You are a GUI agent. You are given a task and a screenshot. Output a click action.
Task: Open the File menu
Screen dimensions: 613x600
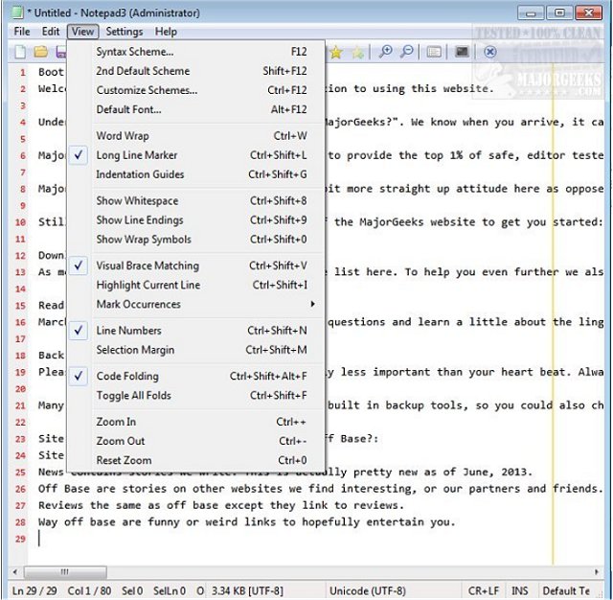[x=22, y=32]
